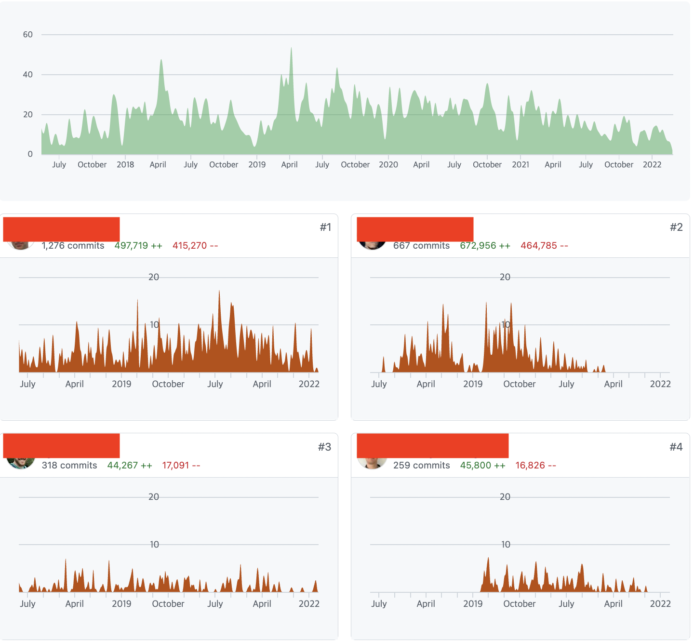Screen dimensions: 694x641
Task: Click 464,785 -- deletions count
Action: point(544,245)
